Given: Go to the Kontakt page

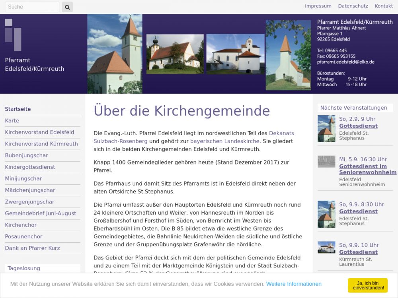Looking at the screenshot, I should pyautogui.click(x=384, y=6).
